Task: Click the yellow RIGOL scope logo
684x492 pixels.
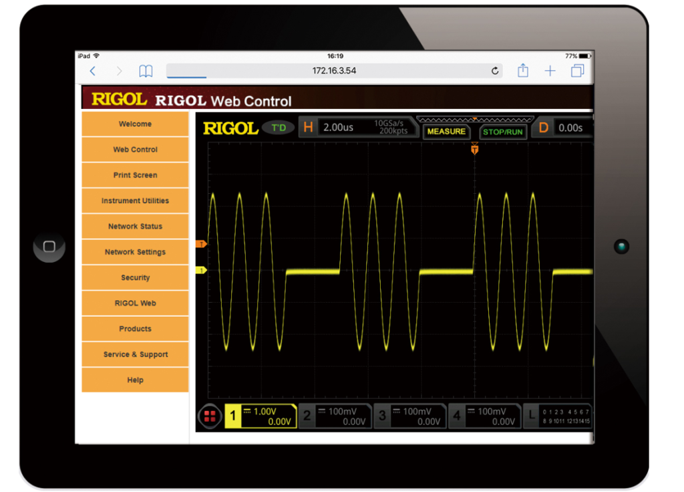Action: click(x=230, y=128)
